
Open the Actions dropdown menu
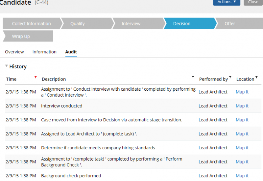tap(227, 2)
